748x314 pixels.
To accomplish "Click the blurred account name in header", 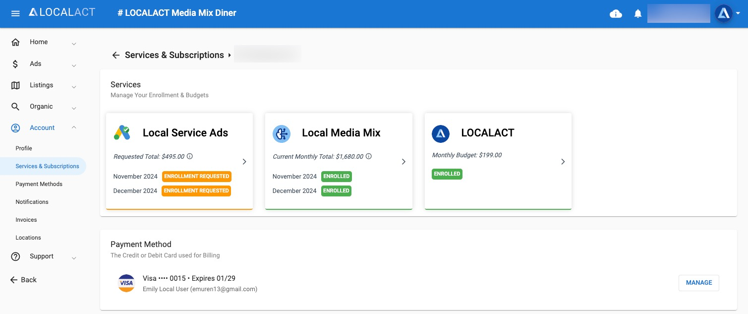I will click(x=679, y=13).
